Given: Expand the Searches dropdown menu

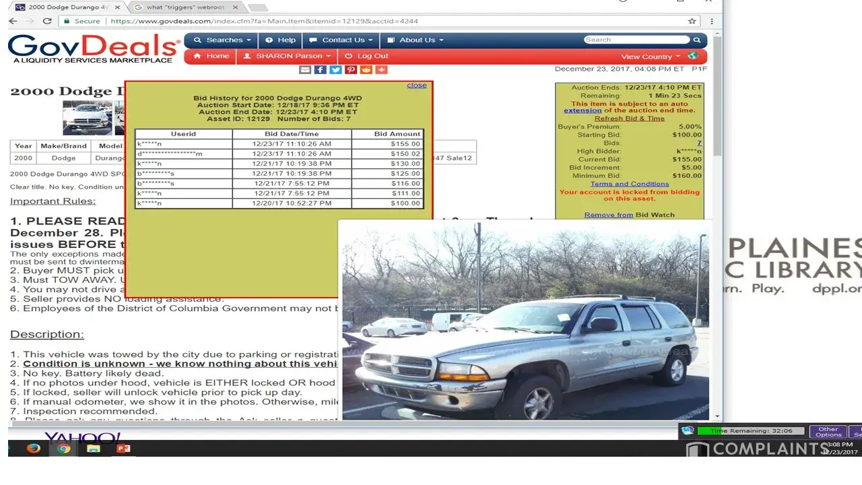Looking at the screenshot, I should click(223, 40).
